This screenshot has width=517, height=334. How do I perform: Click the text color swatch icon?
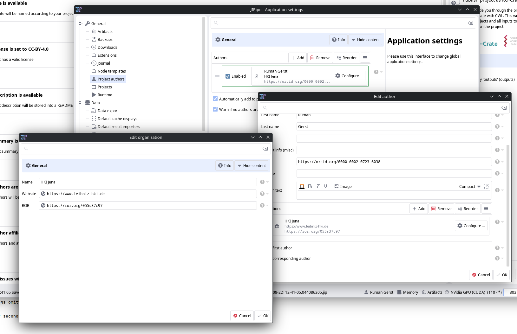point(302,186)
